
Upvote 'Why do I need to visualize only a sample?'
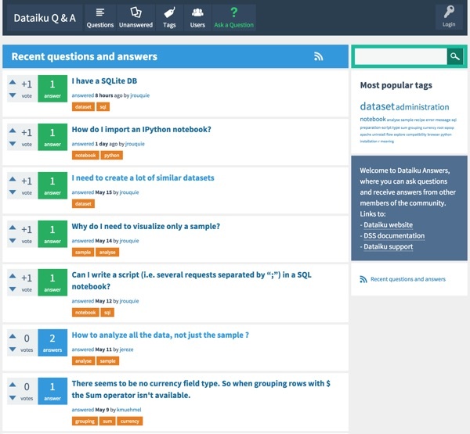point(13,228)
